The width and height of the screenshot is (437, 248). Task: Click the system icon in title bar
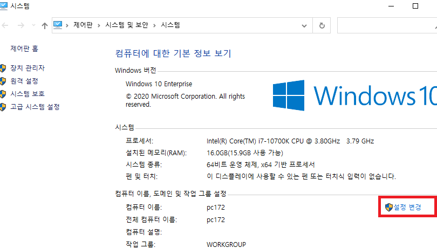point(4,6)
